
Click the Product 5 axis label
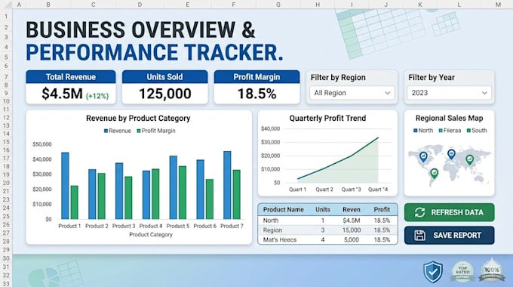pos(177,226)
